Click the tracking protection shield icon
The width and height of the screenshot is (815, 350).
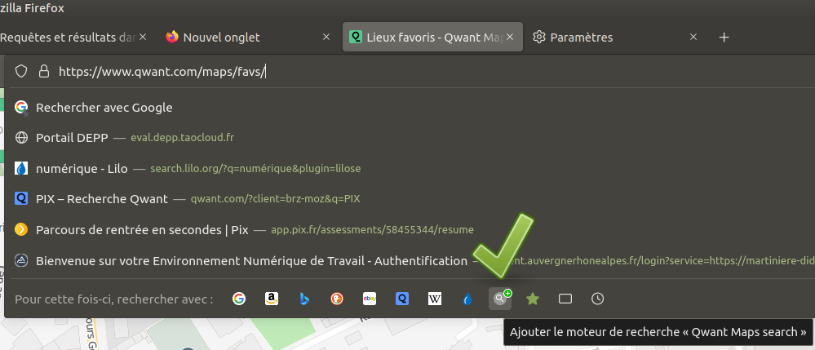tap(20, 71)
